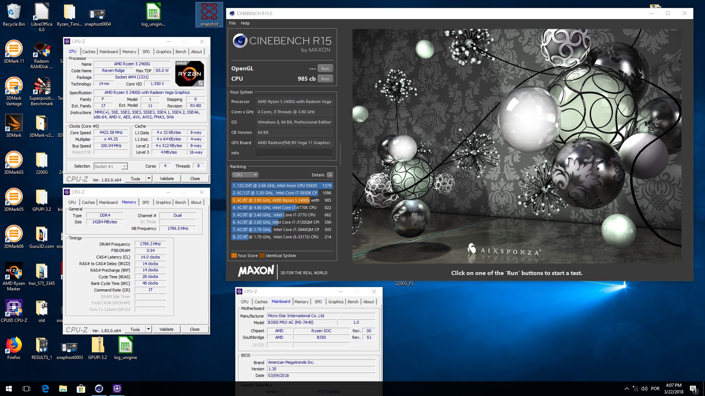
Task: Open Windows Start menu
Action: click(9, 389)
